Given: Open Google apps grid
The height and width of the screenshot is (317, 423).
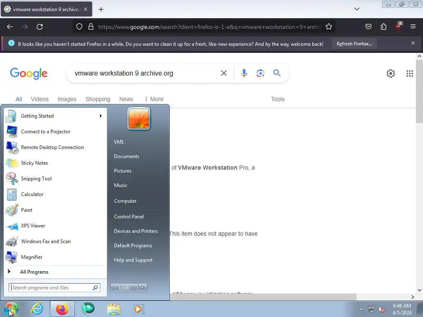Looking at the screenshot, I should coord(409,73).
